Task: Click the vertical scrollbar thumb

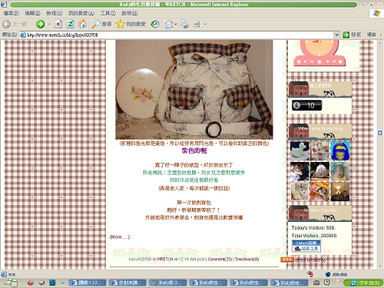Action: pos(380,133)
